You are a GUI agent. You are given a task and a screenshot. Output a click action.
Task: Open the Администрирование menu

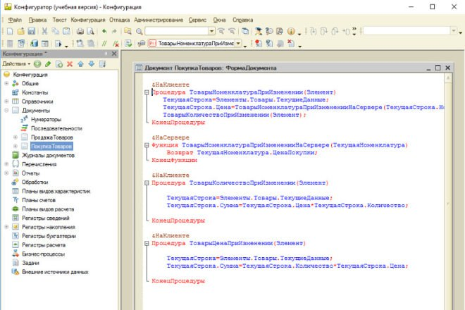tap(159, 20)
